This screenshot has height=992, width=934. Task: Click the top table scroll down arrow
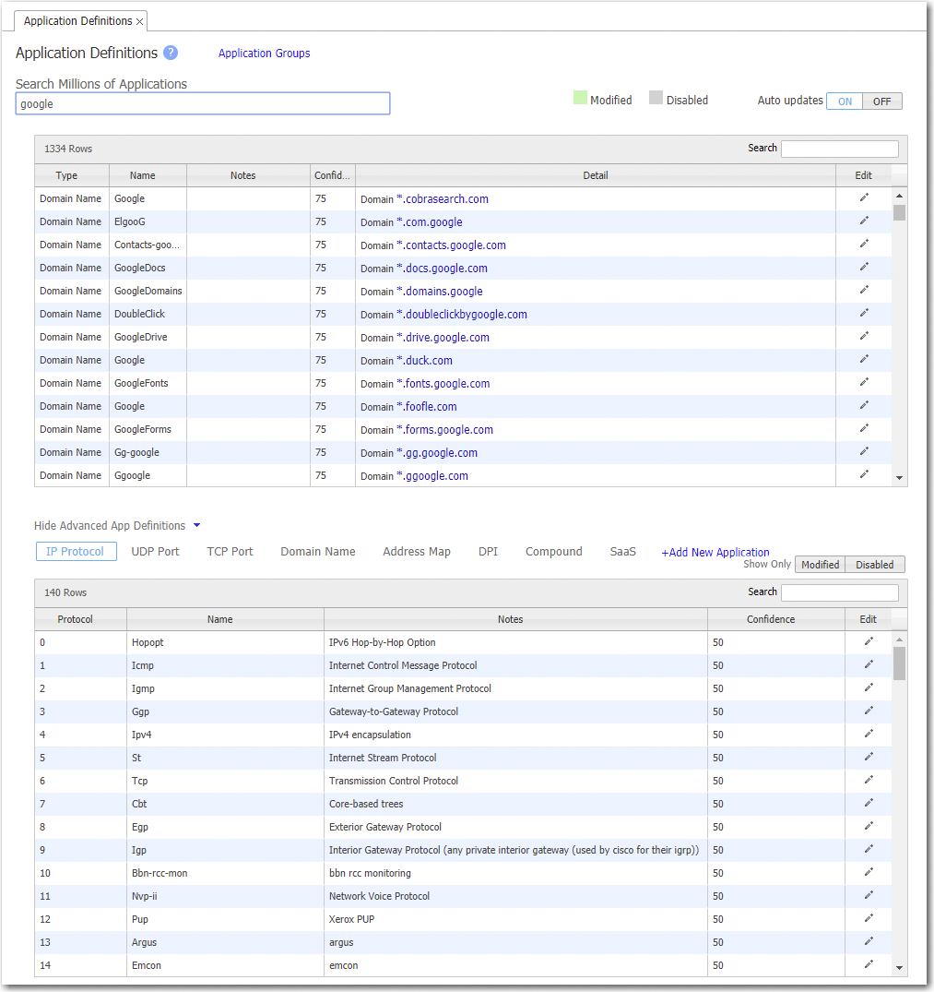(899, 478)
